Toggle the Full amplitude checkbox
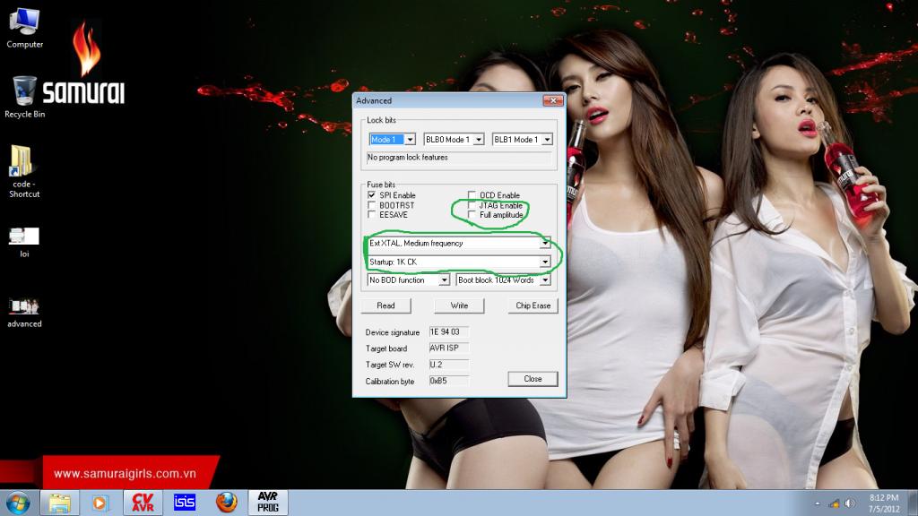The height and width of the screenshot is (516, 918). pyautogui.click(x=472, y=215)
